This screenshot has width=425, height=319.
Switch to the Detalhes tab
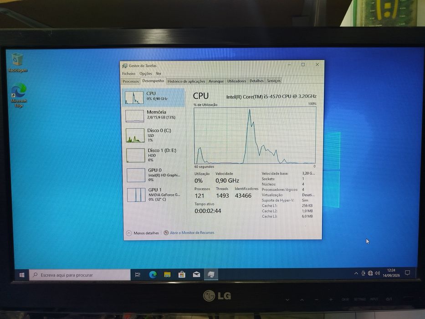[256, 81]
